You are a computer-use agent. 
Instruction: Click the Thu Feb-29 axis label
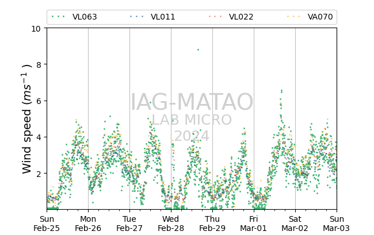point(212,224)
